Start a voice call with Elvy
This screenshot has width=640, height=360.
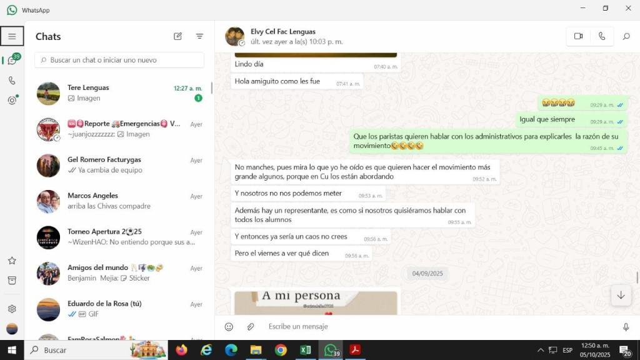coord(601,36)
